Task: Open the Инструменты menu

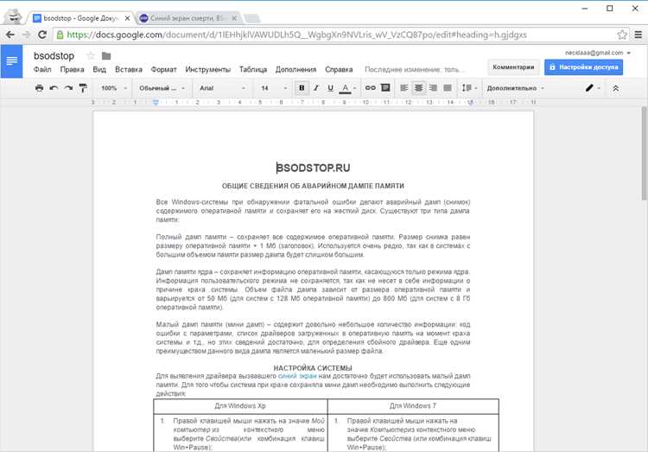Action: pyautogui.click(x=208, y=69)
